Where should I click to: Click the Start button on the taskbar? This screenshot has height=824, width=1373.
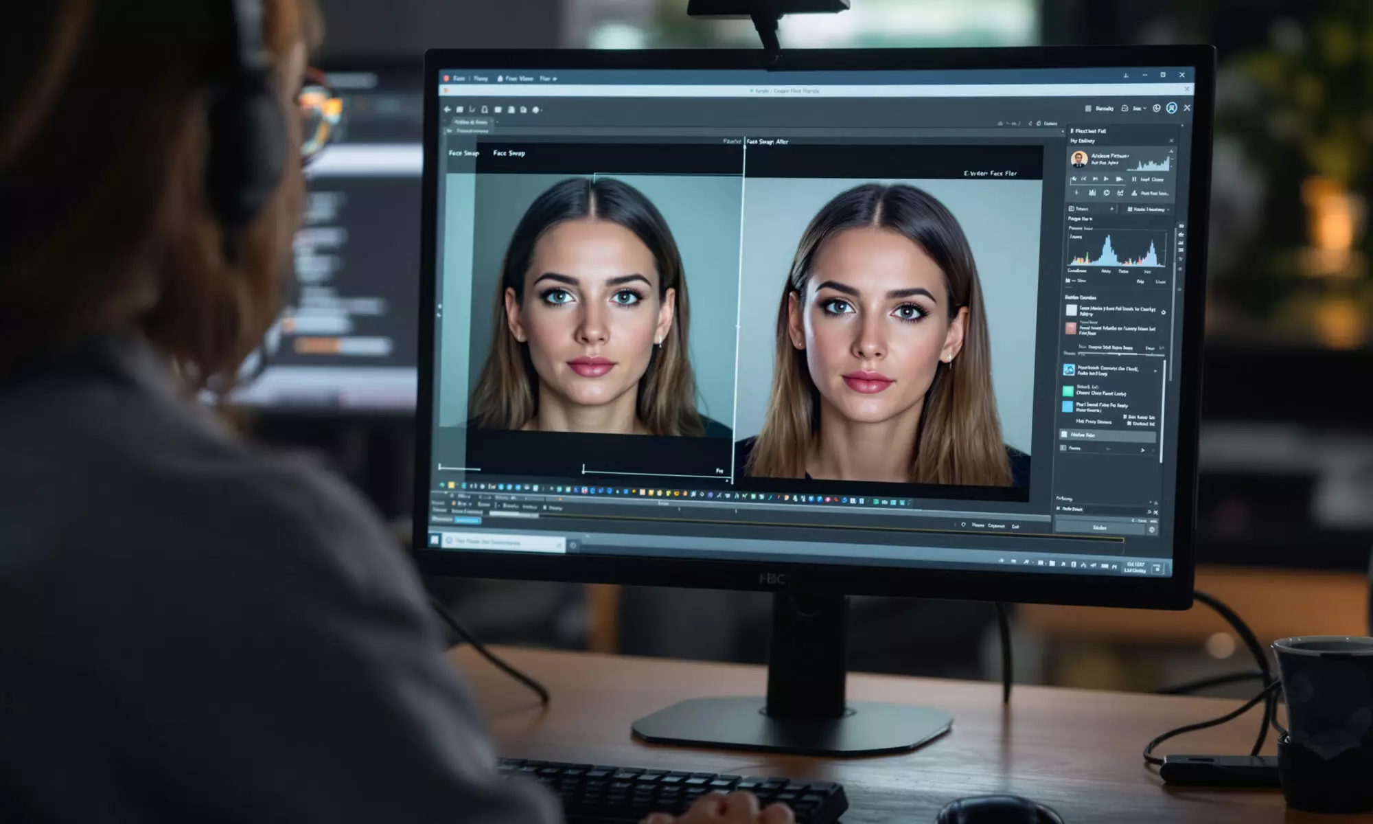pos(435,540)
